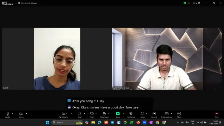This screenshot has width=224, height=126.
Task: Expand the Share options chevron
Action: coord(123,114)
